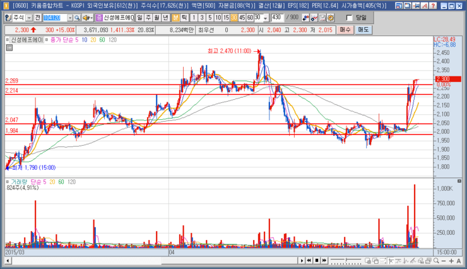The width and height of the screenshot is (467, 269).
Task: Toggle the 당일 checkbox
Action: point(349,18)
